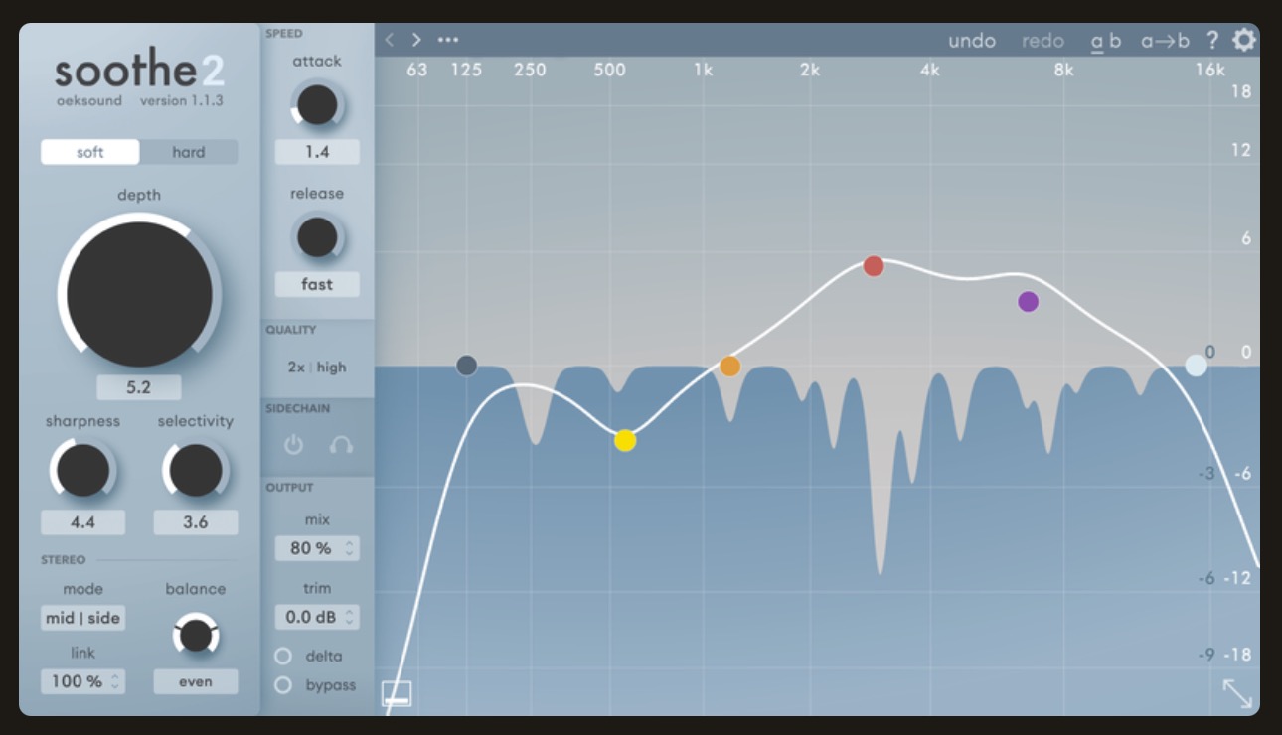Click redo in the top bar
The image size is (1282, 735).
[x=1043, y=41]
